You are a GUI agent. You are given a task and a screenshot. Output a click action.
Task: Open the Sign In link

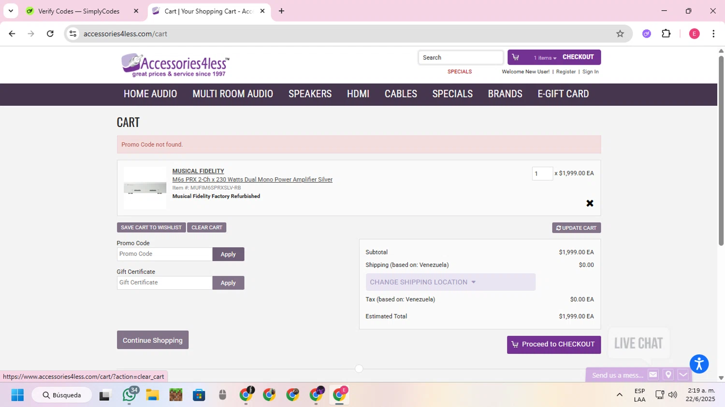coord(590,71)
